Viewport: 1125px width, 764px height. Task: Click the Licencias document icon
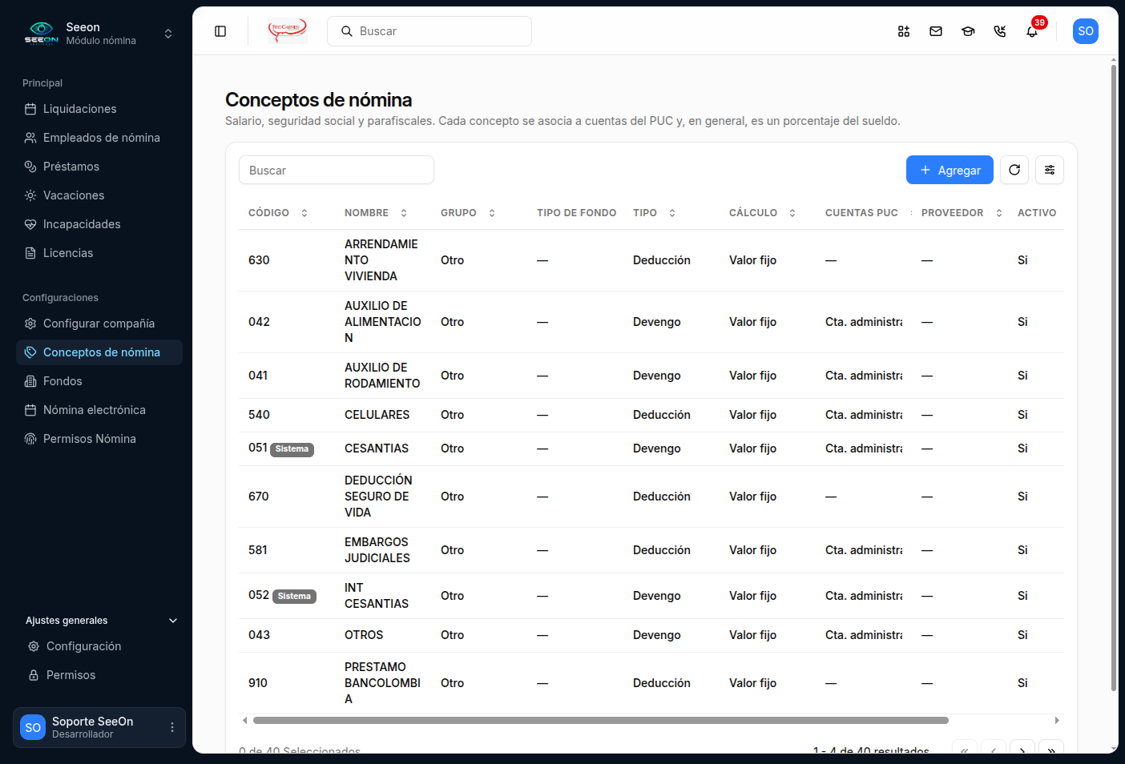tap(30, 253)
